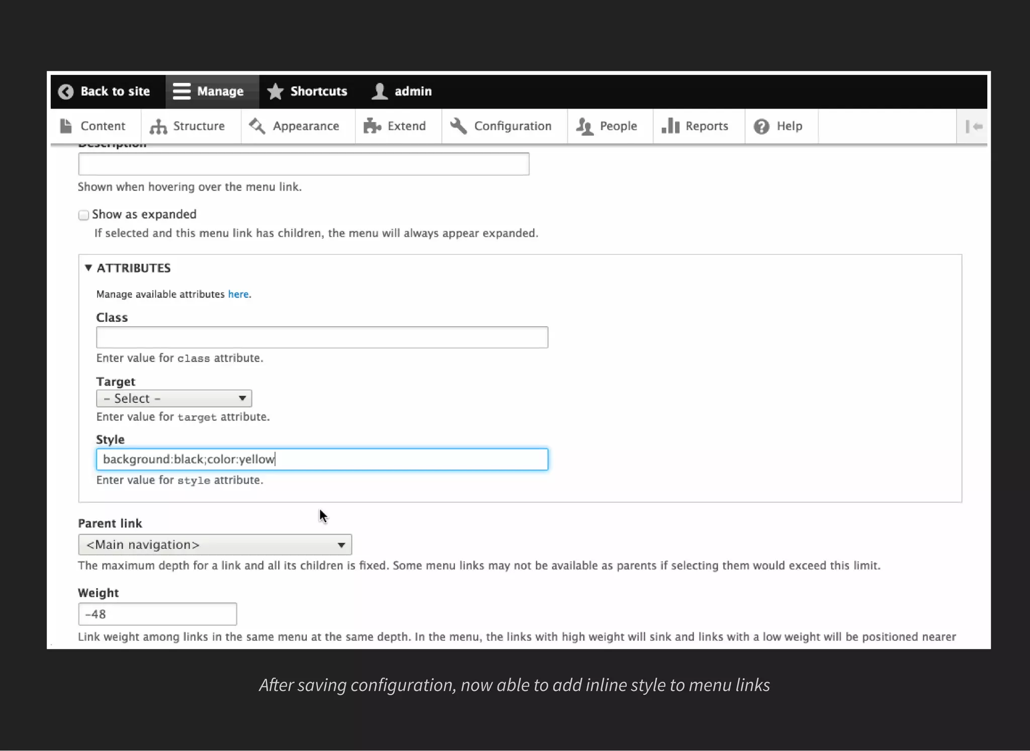This screenshot has height=751, width=1030.
Task: Click the Reports bar chart icon
Action: coord(670,126)
